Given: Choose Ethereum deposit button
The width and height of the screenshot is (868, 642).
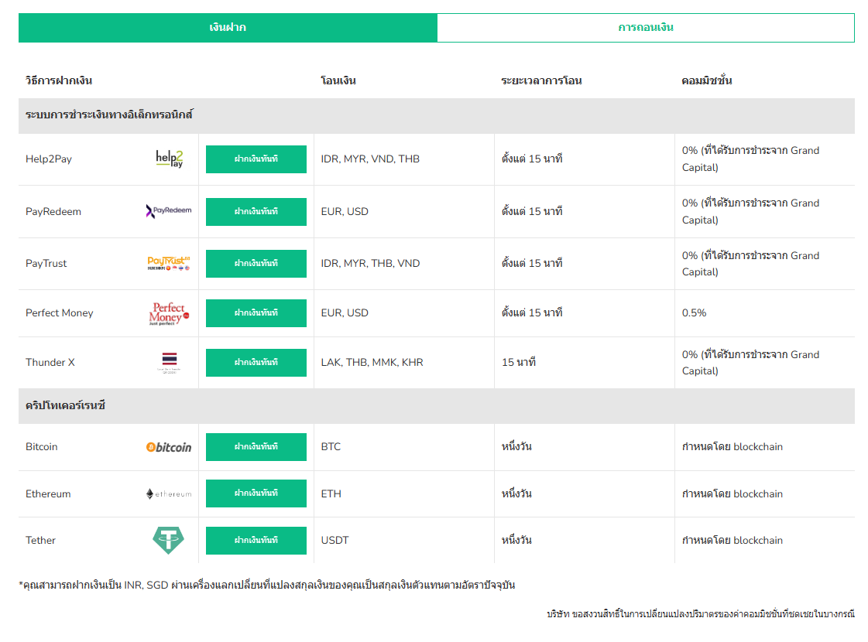Looking at the screenshot, I should coord(256,493).
